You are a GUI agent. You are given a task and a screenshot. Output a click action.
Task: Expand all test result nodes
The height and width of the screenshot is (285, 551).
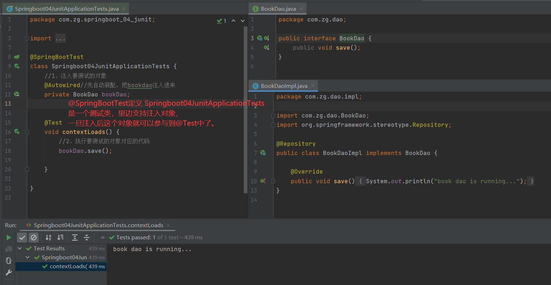click(x=75, y=237)
